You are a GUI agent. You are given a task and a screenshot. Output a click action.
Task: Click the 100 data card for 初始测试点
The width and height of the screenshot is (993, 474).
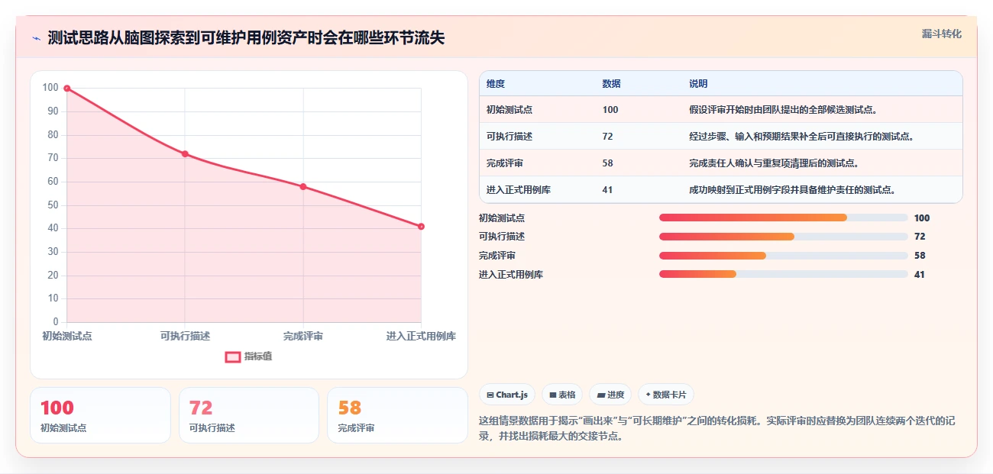coord(100,415)
